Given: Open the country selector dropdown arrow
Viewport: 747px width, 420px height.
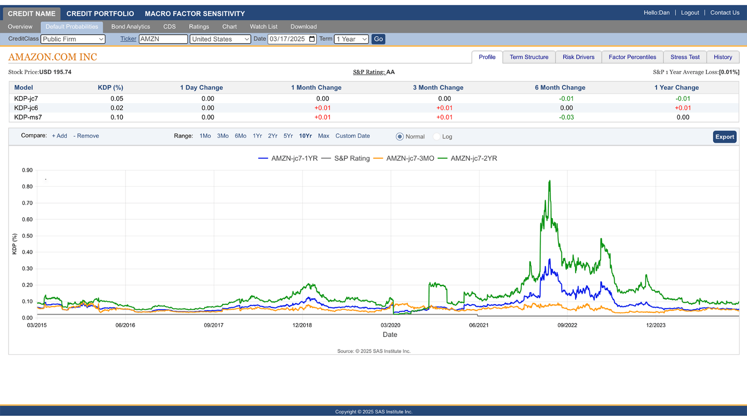Looking at the screenshot, I should coord(247,39).
